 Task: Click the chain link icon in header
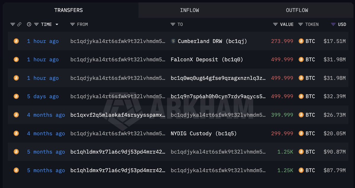click(x=19, y=24)
